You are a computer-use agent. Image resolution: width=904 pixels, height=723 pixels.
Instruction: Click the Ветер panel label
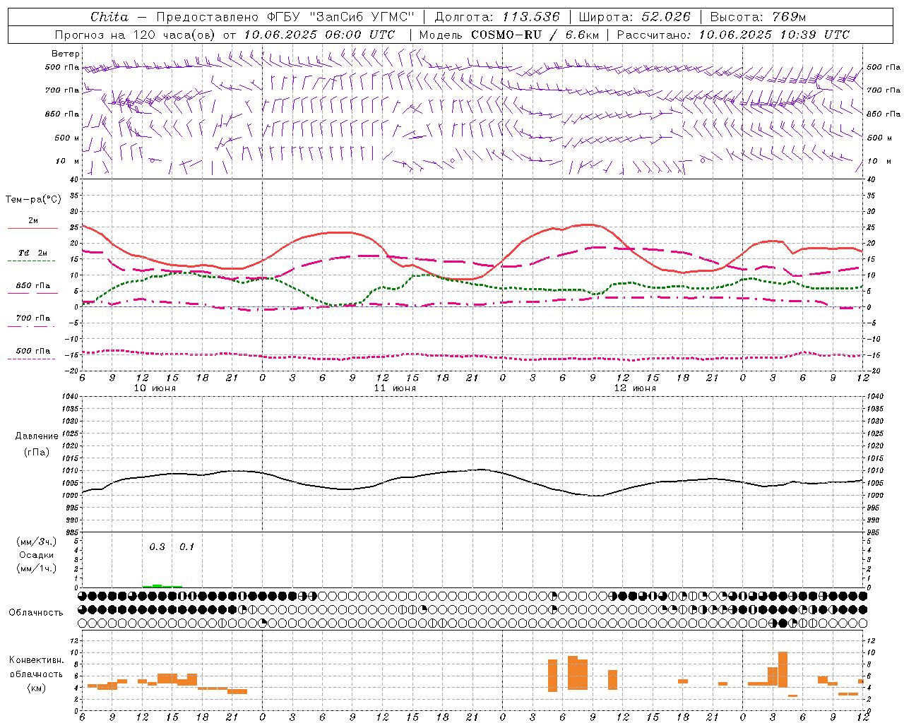pyautogui.click(x=66, y=54)
